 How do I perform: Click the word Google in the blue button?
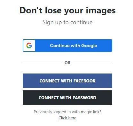point(89,46)
